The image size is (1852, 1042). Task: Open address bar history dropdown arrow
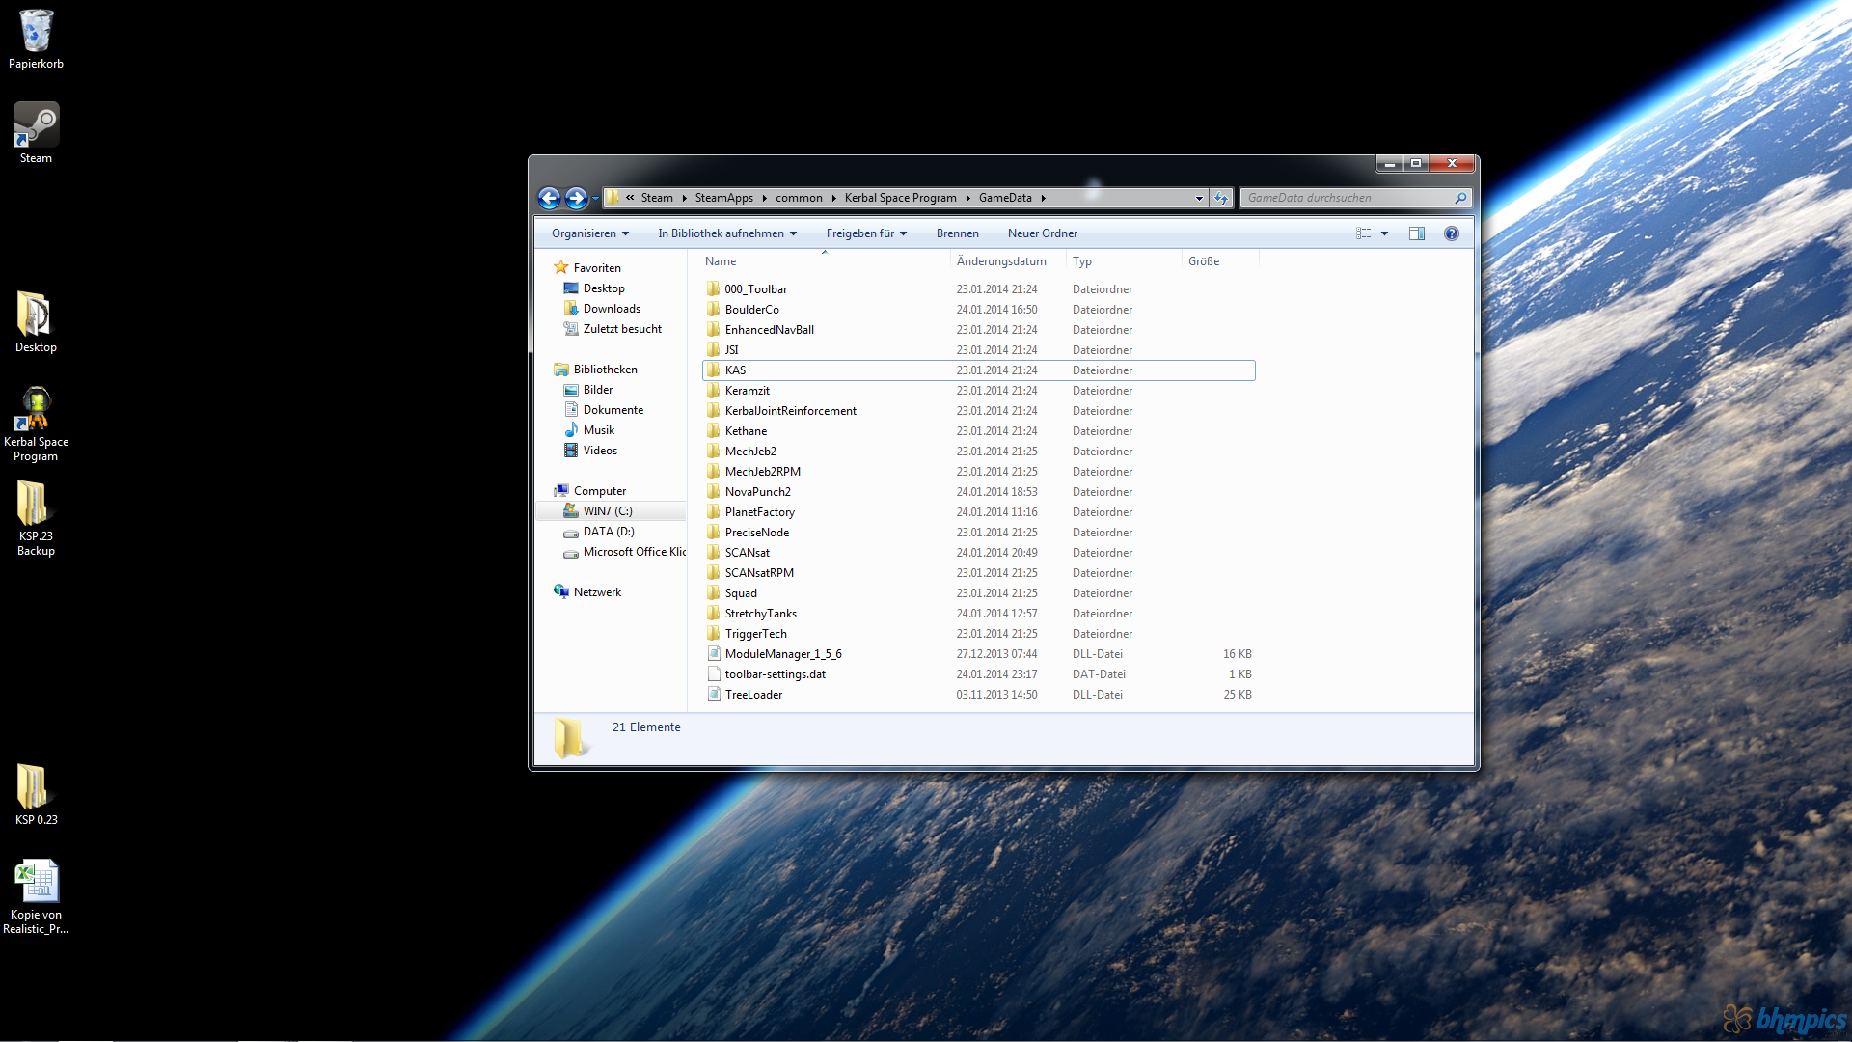(x=1199, y=198)
